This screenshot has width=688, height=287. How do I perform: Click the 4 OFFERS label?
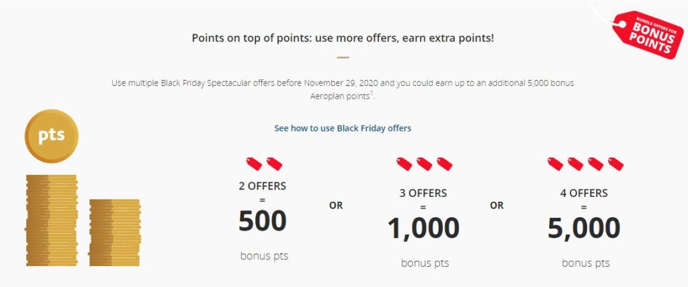point(585,193)
